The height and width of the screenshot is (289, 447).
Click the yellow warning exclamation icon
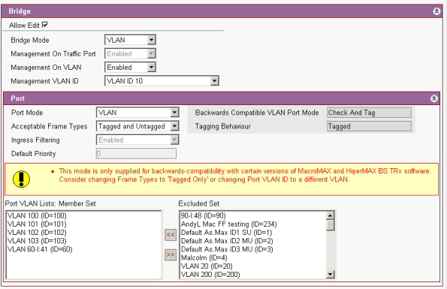(21, 179)
